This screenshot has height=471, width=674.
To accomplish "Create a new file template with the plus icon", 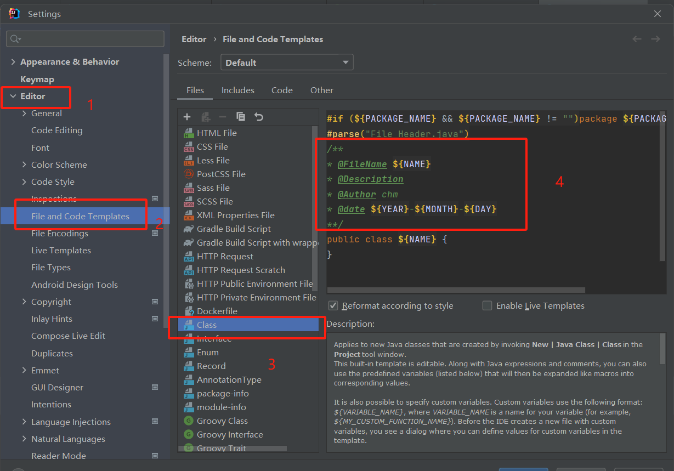I will [187, 116].
